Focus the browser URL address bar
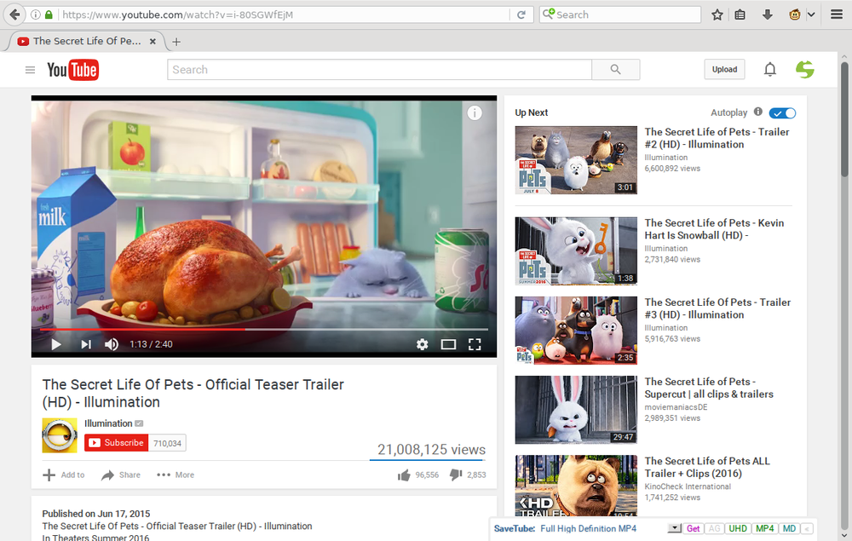Viewport: 852px width, 541px height. coord(285,14)
